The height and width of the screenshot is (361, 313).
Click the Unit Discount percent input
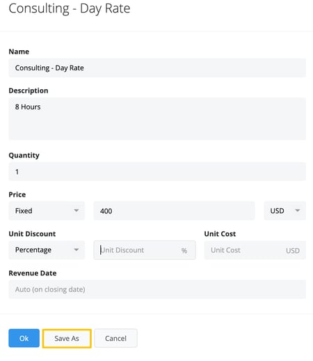[x=145, y=250]
